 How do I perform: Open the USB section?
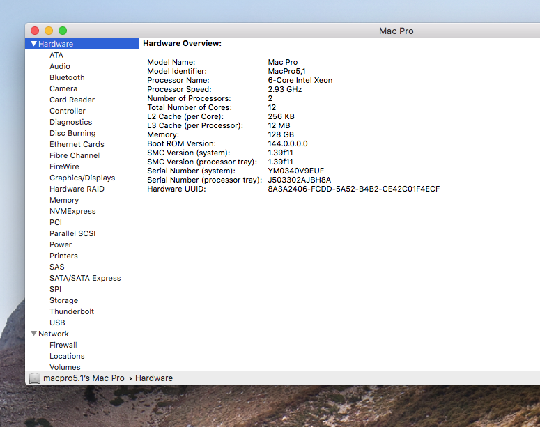pyautogui.click(x=58, y=323)
